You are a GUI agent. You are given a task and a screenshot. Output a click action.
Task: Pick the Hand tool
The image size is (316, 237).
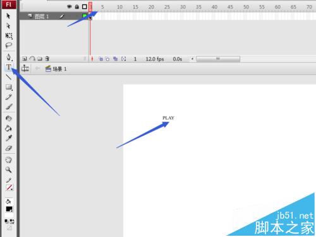point(8,160)
